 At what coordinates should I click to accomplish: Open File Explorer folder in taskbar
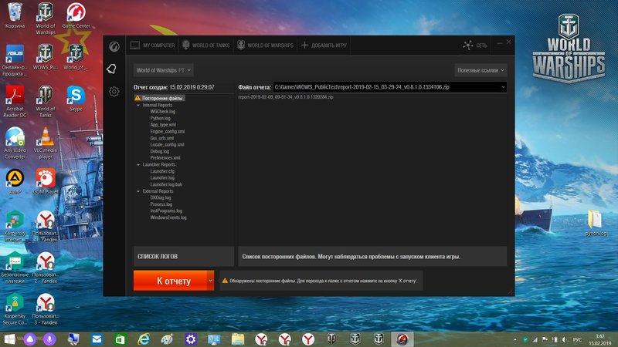pyautogui.click(x=238, y=339)
